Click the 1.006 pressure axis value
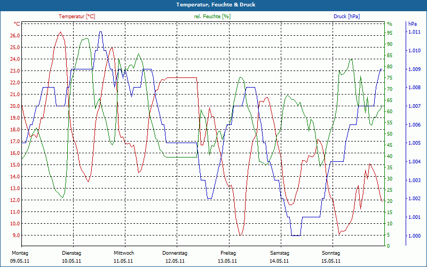 pos(414,125)
